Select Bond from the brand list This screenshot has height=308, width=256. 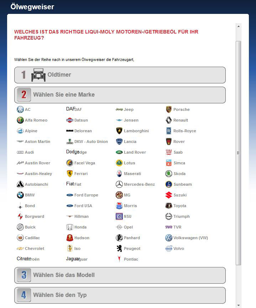[x=30, y=206]
